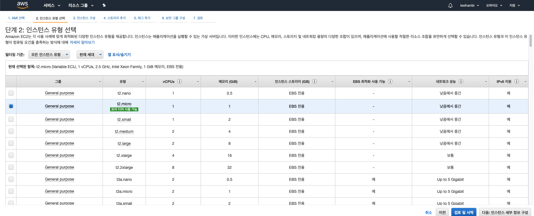Open the 서비스 services dropdown
Image resolution: width=534 pixels, height=216 pixels.
(x=52, y=5)
